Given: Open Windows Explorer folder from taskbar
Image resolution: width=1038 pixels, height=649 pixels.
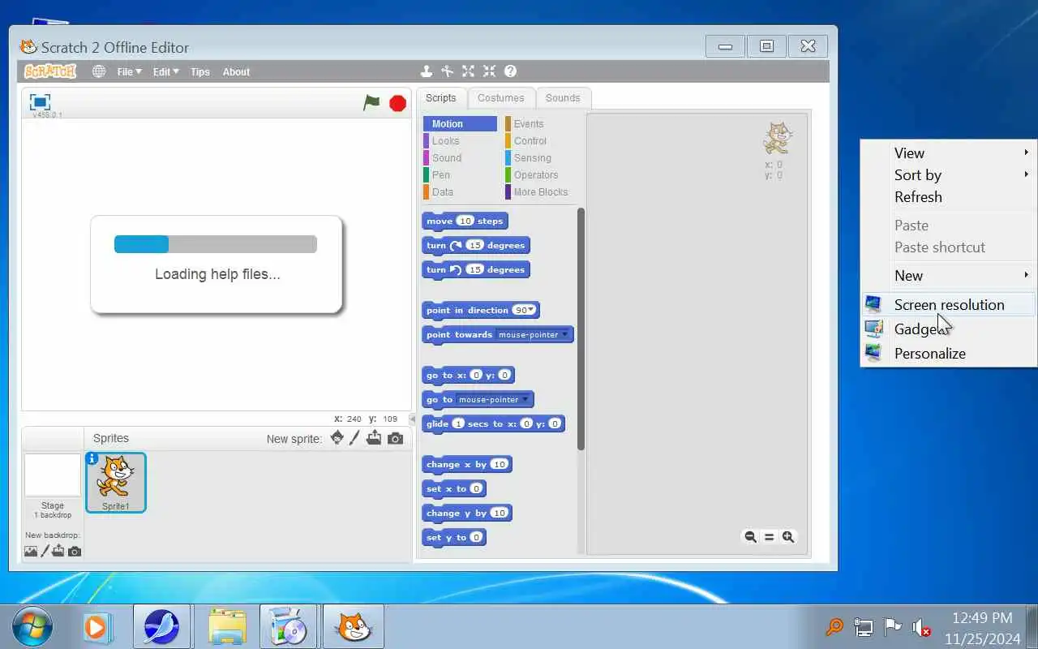Looking at the screenshot, I should tap(227, 626).
